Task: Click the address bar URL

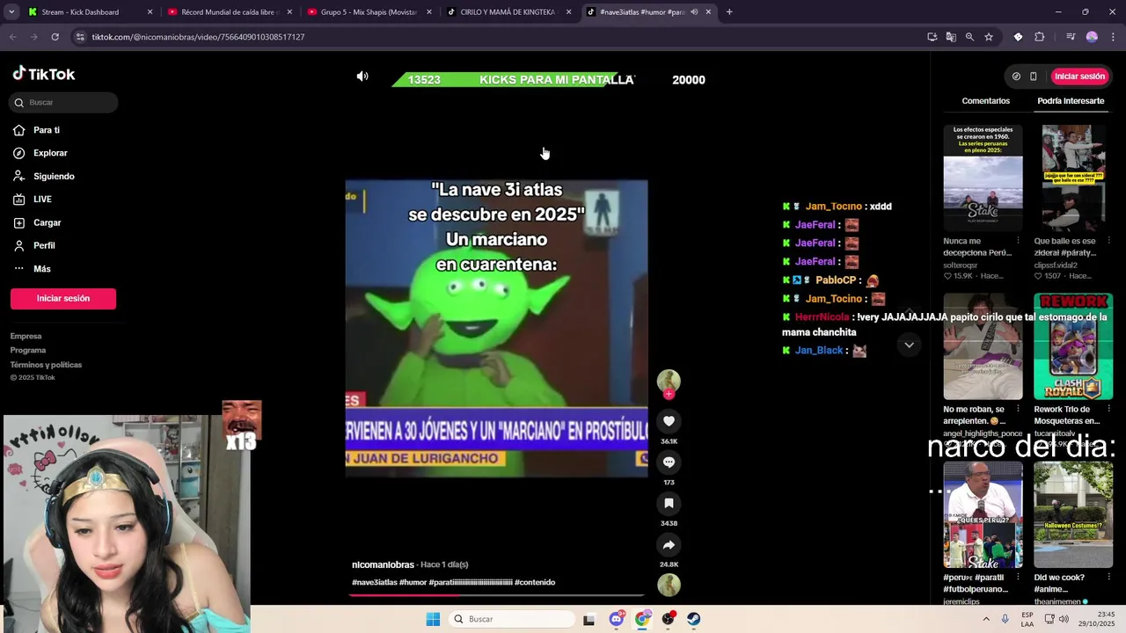Action: pos(198,37)
